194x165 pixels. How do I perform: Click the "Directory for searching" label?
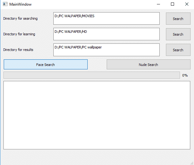click(x=20, y=18)
